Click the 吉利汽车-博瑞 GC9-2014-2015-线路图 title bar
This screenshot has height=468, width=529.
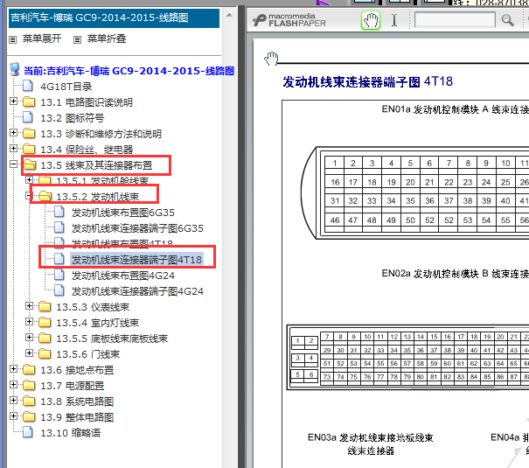click(114, 18)
